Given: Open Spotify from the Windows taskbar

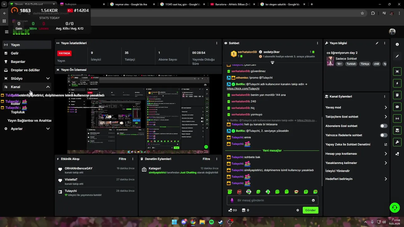Looking at the screenshot, I should pyautogui.click(x=211, y=222).
